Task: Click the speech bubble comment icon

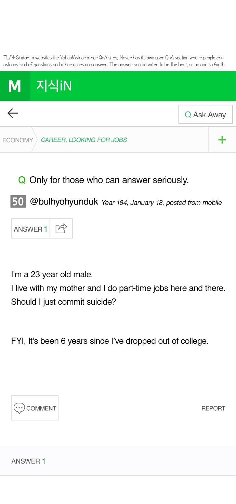Action: 19,408
